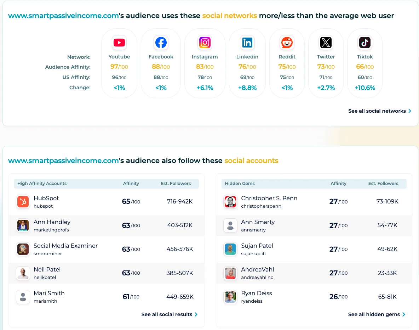
Task: Select the TikTok logo icon
Action: 365,43
